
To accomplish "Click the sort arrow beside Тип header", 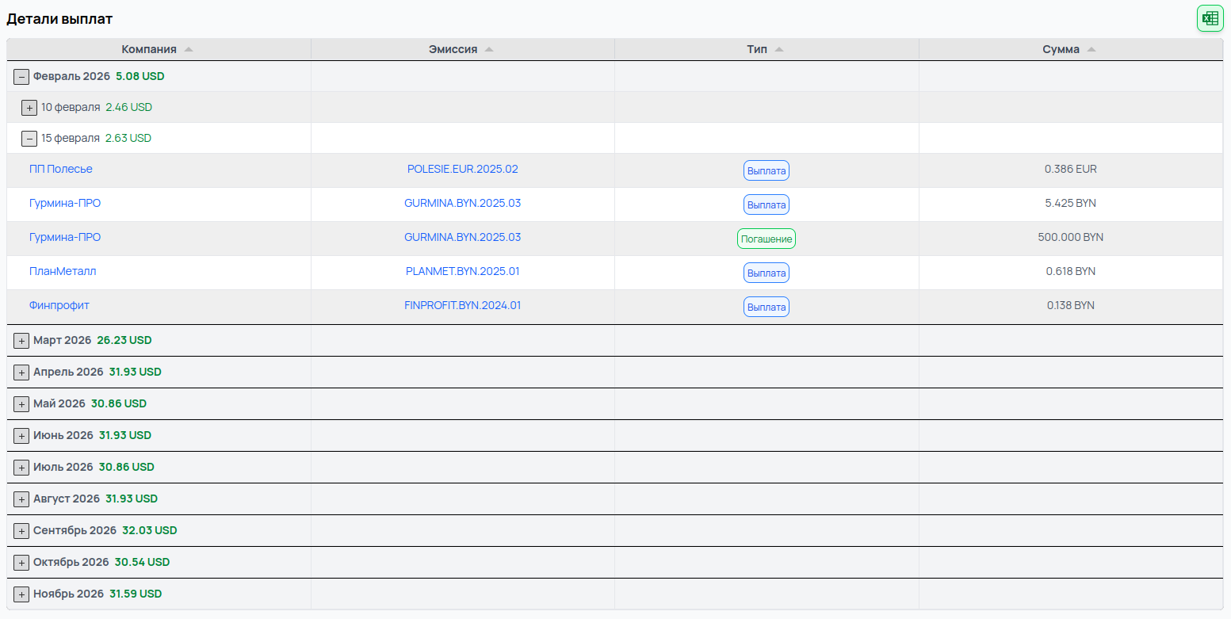I will [x=781, y=48].
